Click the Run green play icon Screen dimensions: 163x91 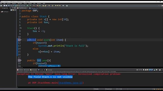click(x=28, y=6)
